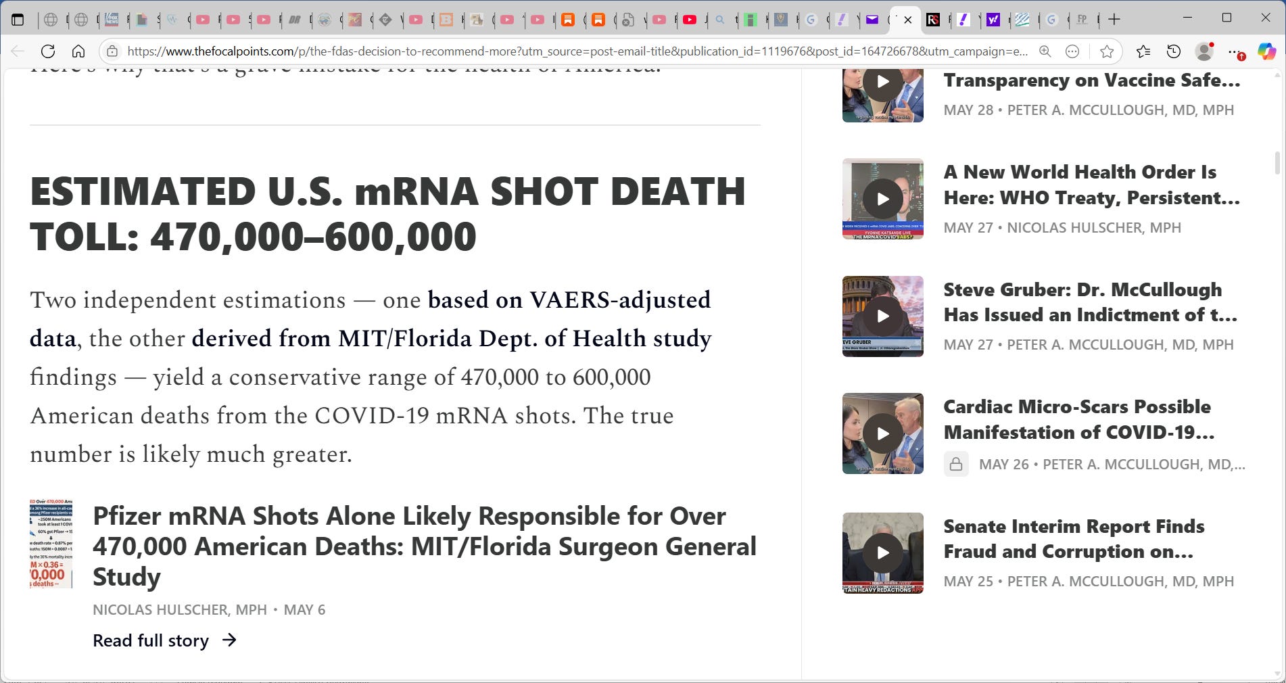
Task: Click the 'MAY 27 • PETER A. MCCULLOUGH' byline
Action: coord(1089,345)
